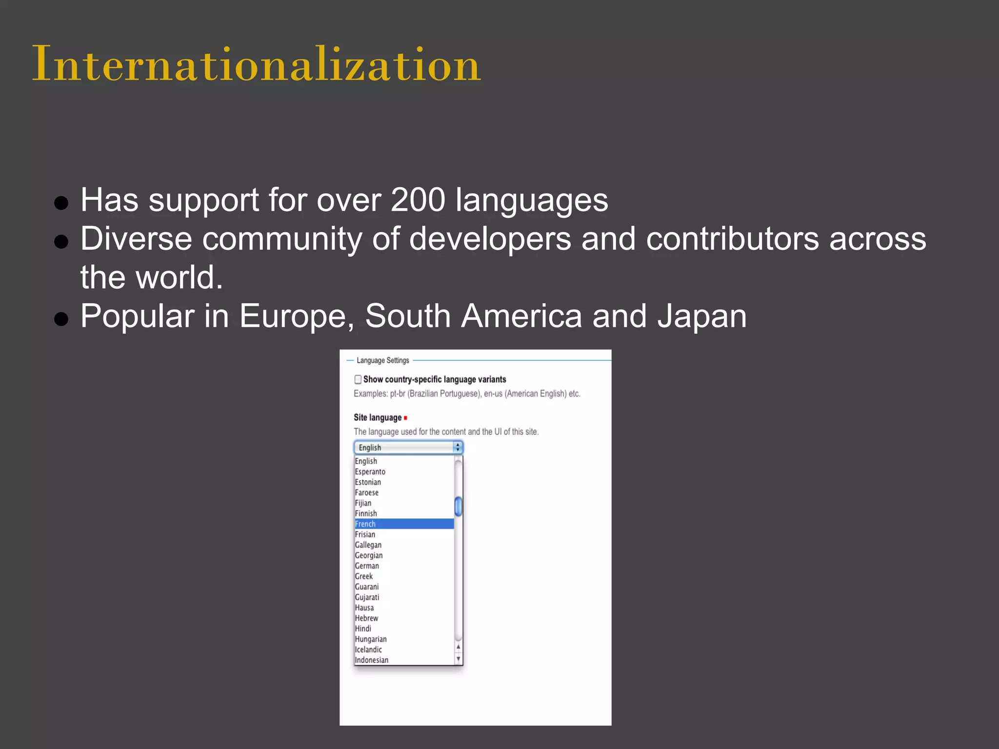This screenshot has width=999, height=749.
Task: Pick Indonesian from the language list
Action: (404, 660)
